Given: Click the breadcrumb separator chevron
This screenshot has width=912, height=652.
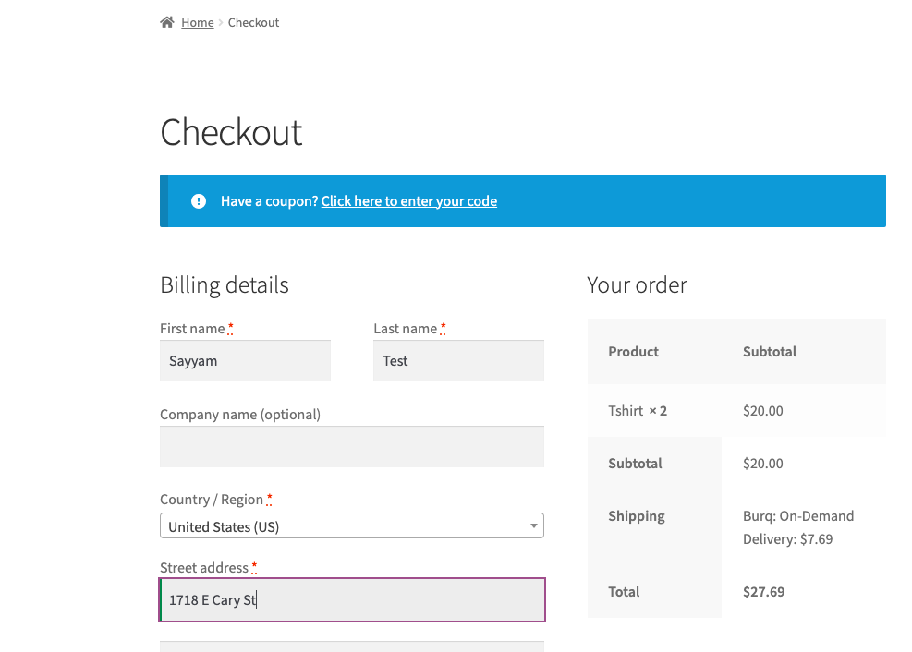Looking at the screenshot, I should [x=221, y=22].
